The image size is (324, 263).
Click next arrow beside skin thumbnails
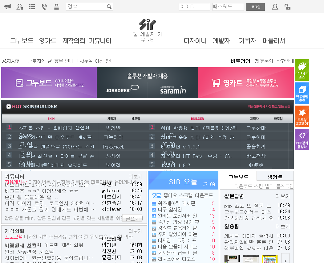click(x=286, y=259)
